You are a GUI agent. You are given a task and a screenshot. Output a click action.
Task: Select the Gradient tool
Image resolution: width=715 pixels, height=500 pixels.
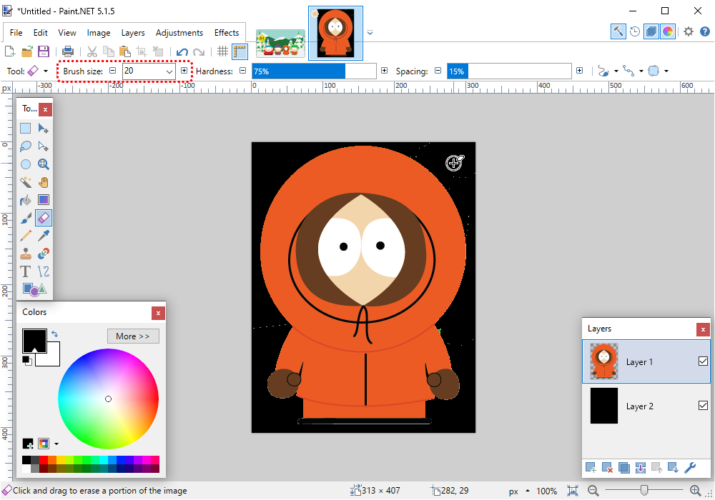[44, 200]
